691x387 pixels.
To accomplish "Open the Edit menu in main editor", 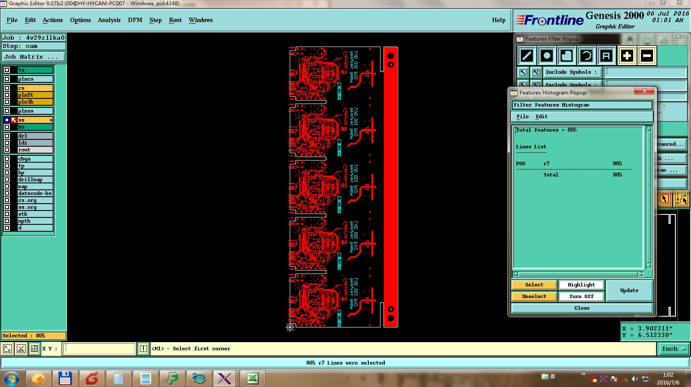I will (30, 20).
